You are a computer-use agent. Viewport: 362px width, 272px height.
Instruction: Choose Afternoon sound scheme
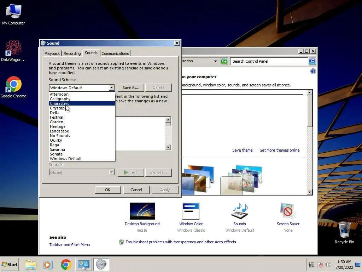pos(82,94)
